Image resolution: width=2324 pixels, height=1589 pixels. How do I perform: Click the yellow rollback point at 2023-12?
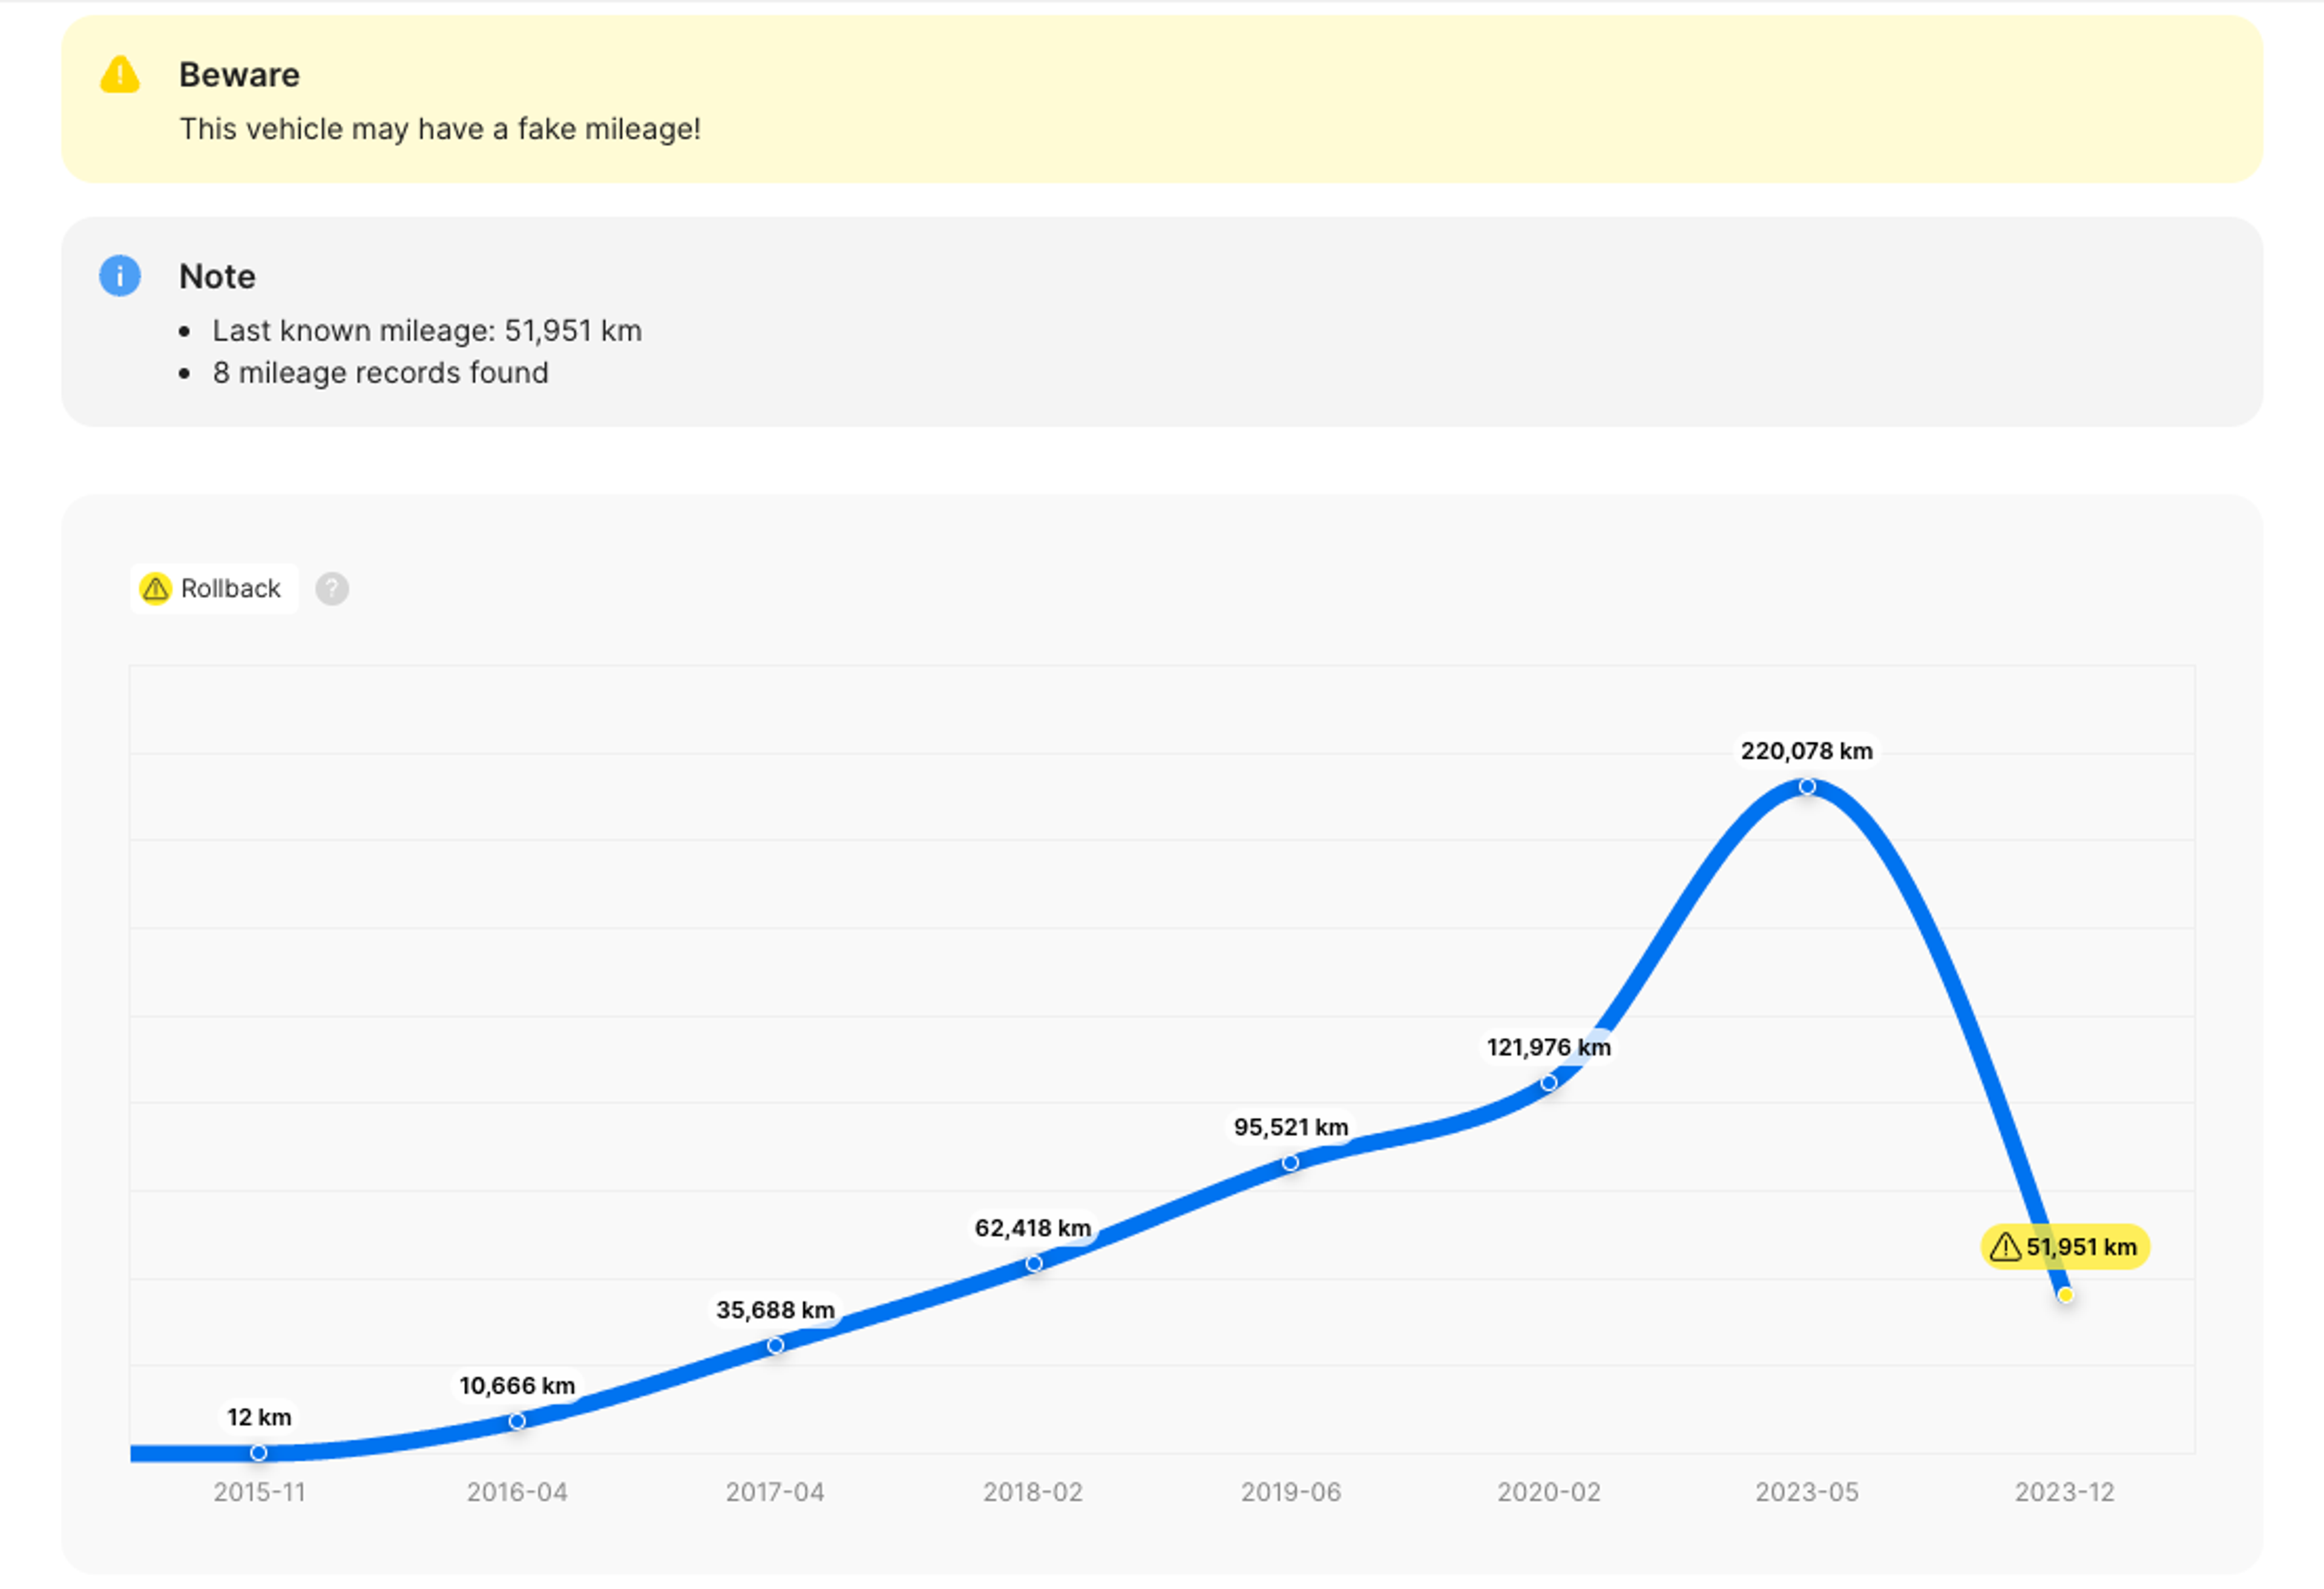(x=2065, y=1295)
